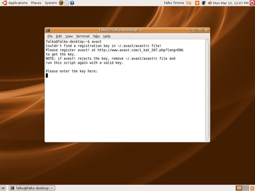Open the blue Help question-mark icon
Screen dimensions: 255x191
coord(72,3)
